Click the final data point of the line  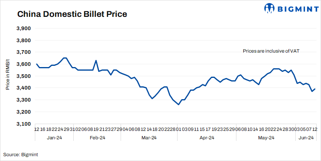[x=315, y=89]
